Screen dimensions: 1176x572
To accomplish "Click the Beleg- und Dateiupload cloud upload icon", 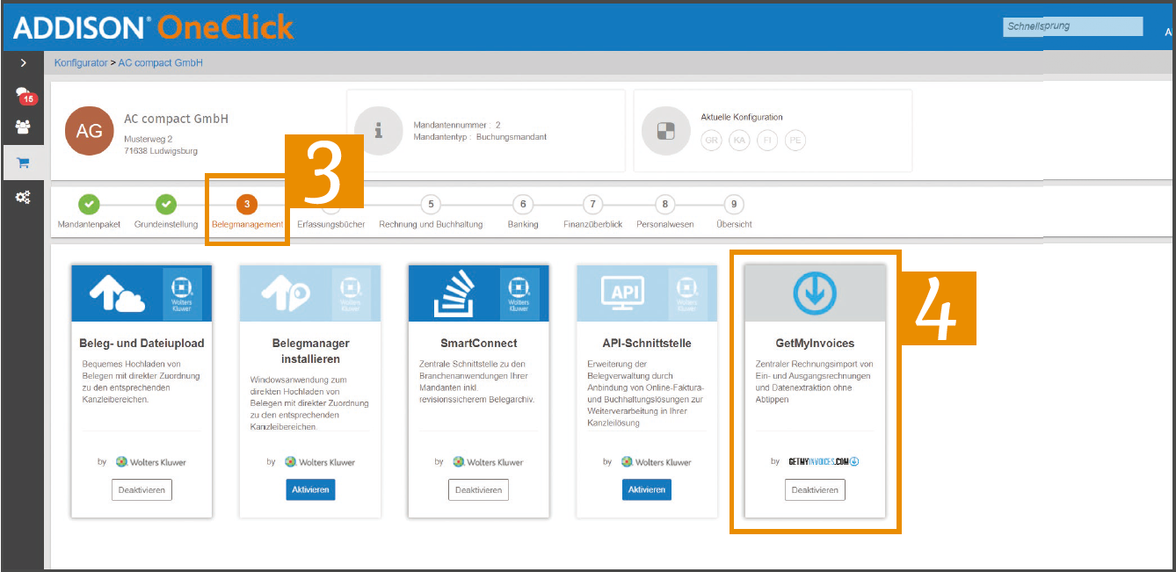I will pyautogui.click(x=117, y=295).
